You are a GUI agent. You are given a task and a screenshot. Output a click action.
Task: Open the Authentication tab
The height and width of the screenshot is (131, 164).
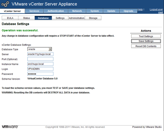point(56,11)
